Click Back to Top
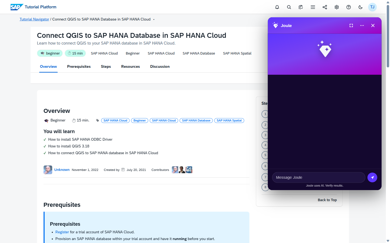The height and width of the screenshot is (243, 390). pyautogui.click(x=327, y=200)
